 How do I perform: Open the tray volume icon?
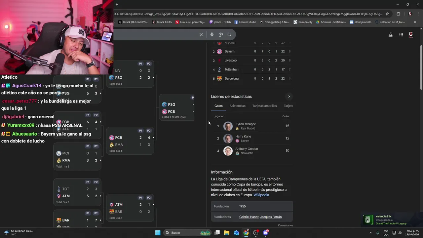pyautogui.click(x=399, y=233)
